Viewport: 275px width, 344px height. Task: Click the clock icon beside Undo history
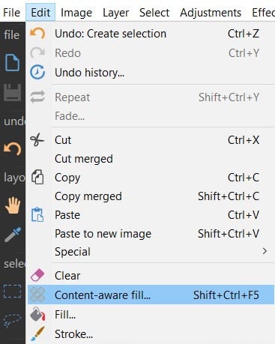click(x=37, y=72)
